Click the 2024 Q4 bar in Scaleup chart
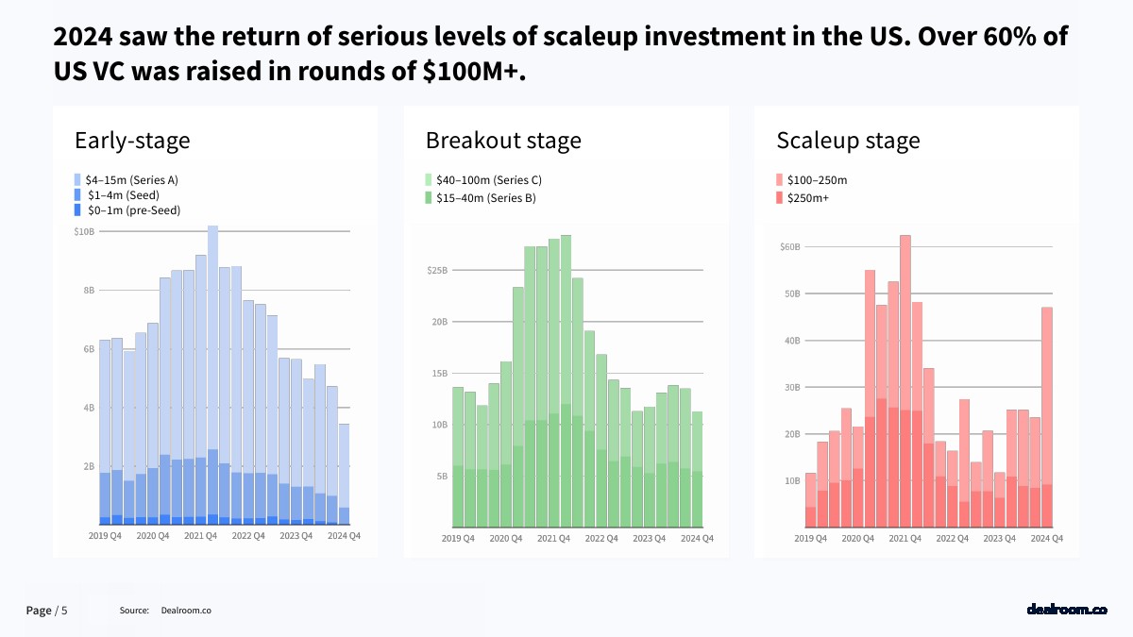This screenshot has height=637, width=1133. click(1046, 415)
